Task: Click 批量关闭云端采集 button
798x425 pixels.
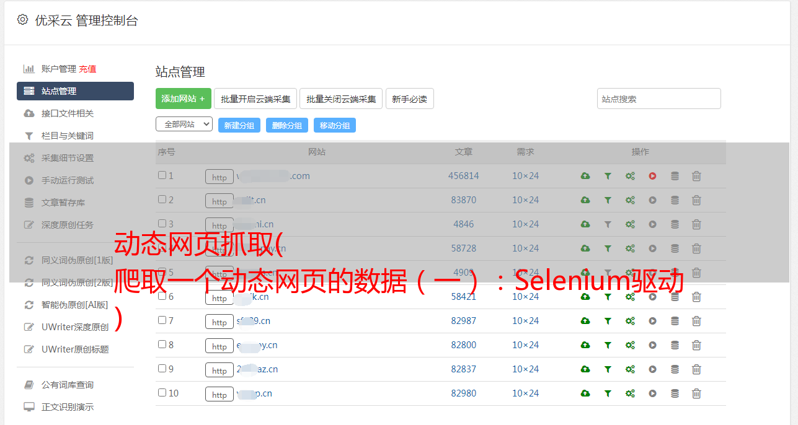Action: coord(341,99)
